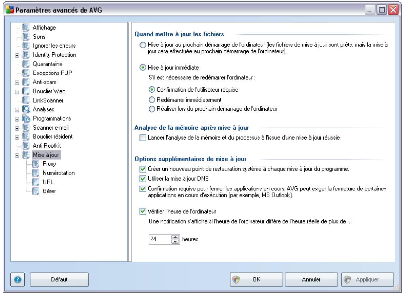Choose Redémarrer immédiatement option
Screen dimensions: 402x293
coord(152,100)
